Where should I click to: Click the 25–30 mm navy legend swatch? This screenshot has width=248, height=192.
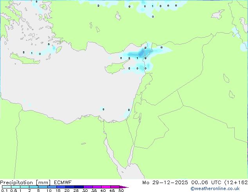coord(79,187)
